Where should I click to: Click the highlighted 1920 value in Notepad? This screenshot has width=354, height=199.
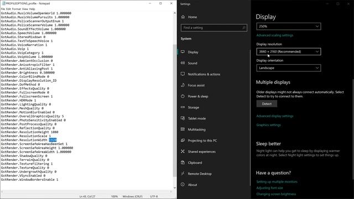tap(53, 140)
